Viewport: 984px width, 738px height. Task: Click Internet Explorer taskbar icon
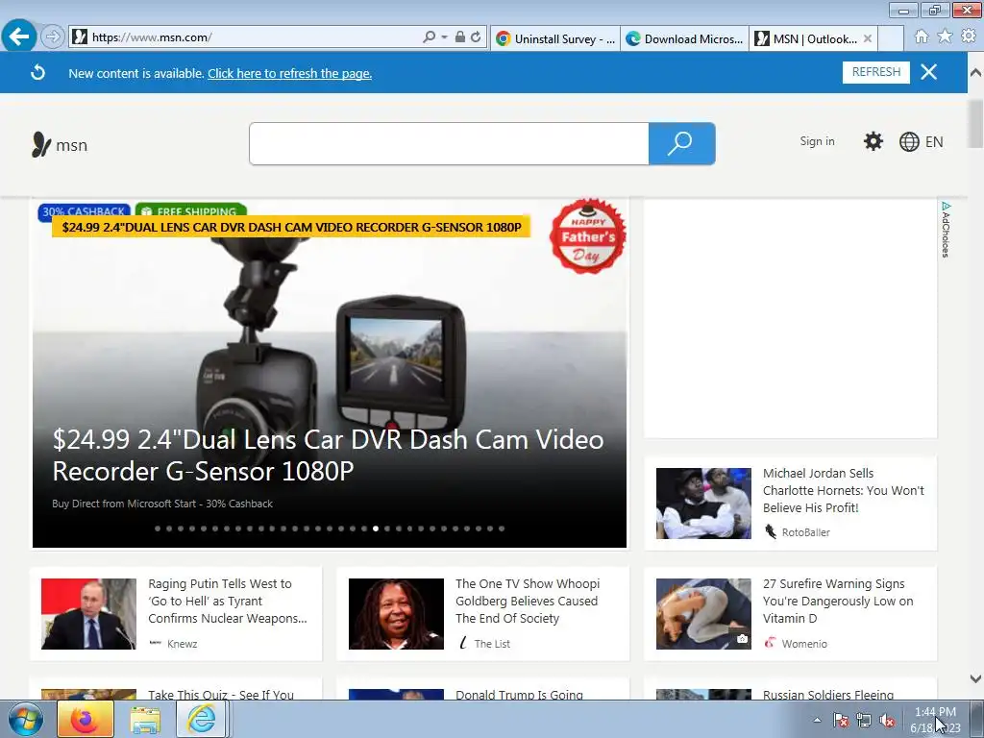[201, 719]
